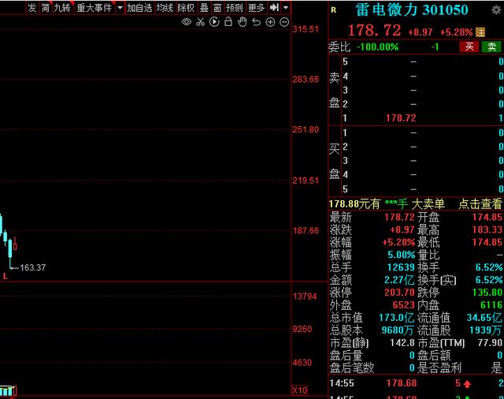The image size is (504, 399).
Task: Click 加自选 to add to watchlist
Action: [139, 7]
